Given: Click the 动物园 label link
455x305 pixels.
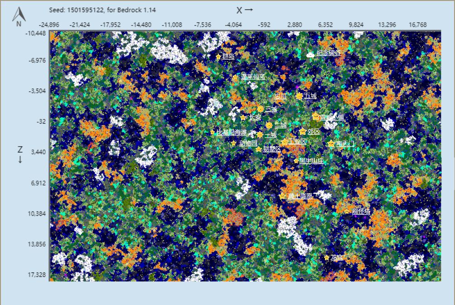Looking at the screenshot, I should (x=248, y=143).
